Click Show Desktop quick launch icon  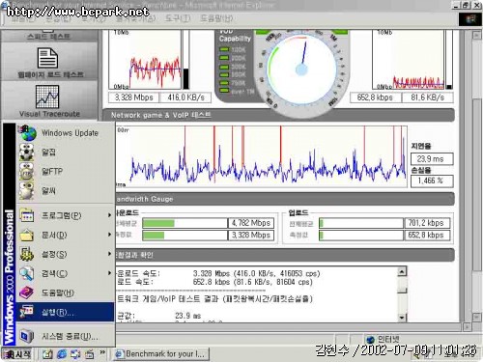point(47,354)
